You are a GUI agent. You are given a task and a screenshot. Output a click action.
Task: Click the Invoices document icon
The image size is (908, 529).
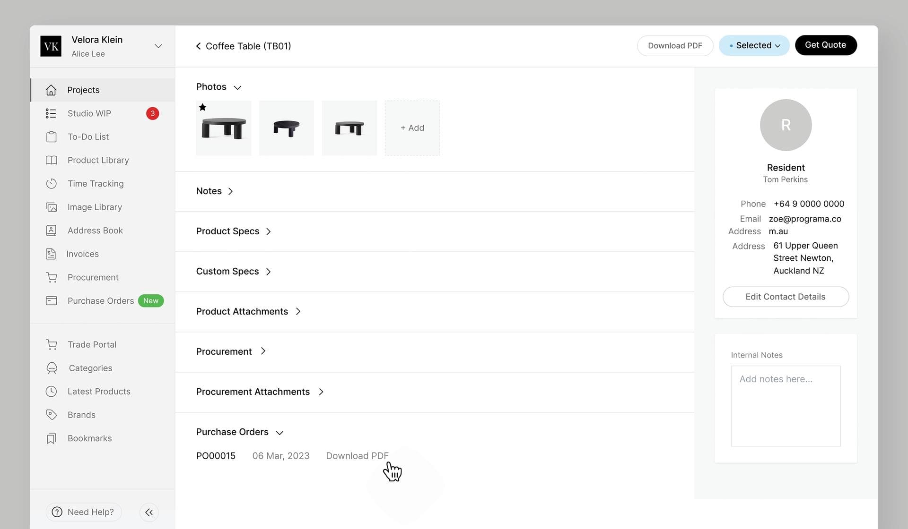click(x=51, y=254)
